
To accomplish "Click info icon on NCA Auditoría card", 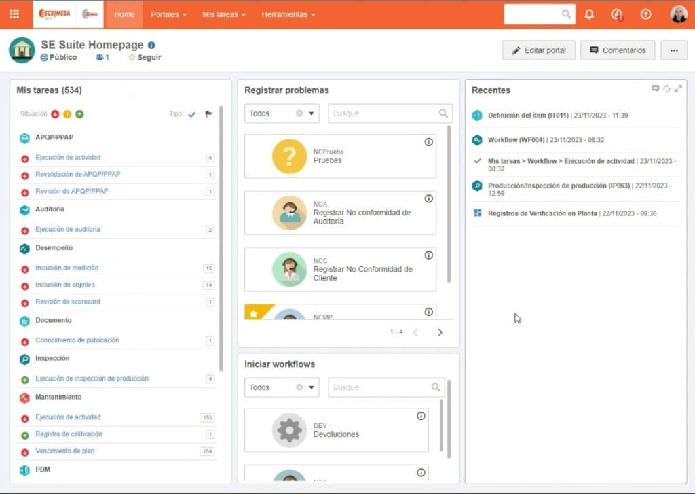I will [x=429, y=199].
